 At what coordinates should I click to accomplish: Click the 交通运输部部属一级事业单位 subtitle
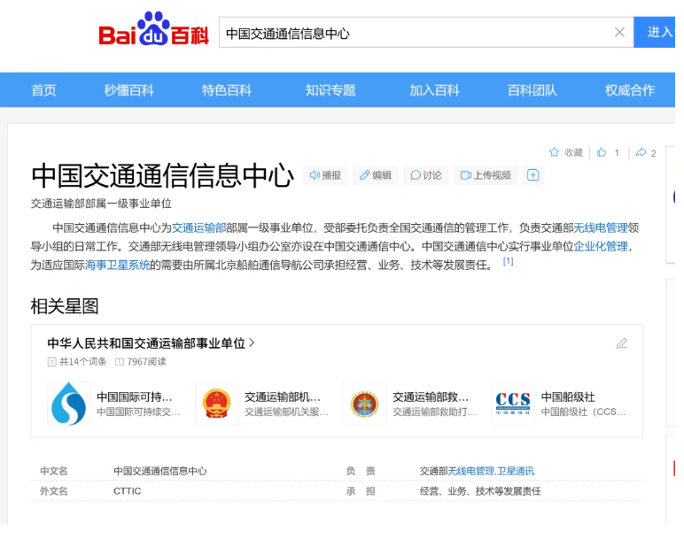101,204
